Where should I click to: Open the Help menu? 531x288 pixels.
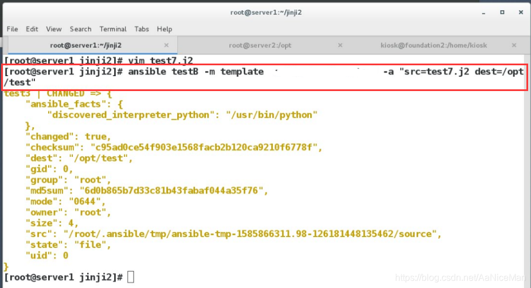point(165,29)
